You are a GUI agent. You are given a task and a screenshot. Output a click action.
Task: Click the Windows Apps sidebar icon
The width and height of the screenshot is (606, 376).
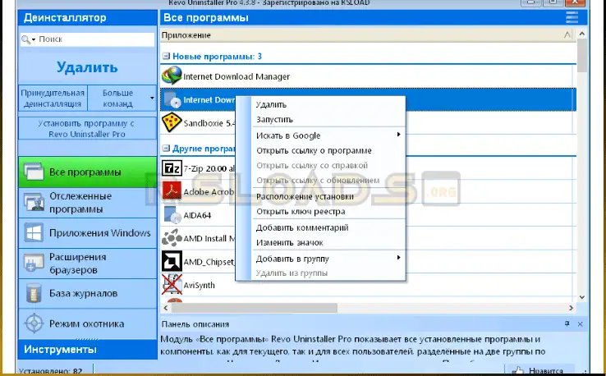tap(34, 233)
